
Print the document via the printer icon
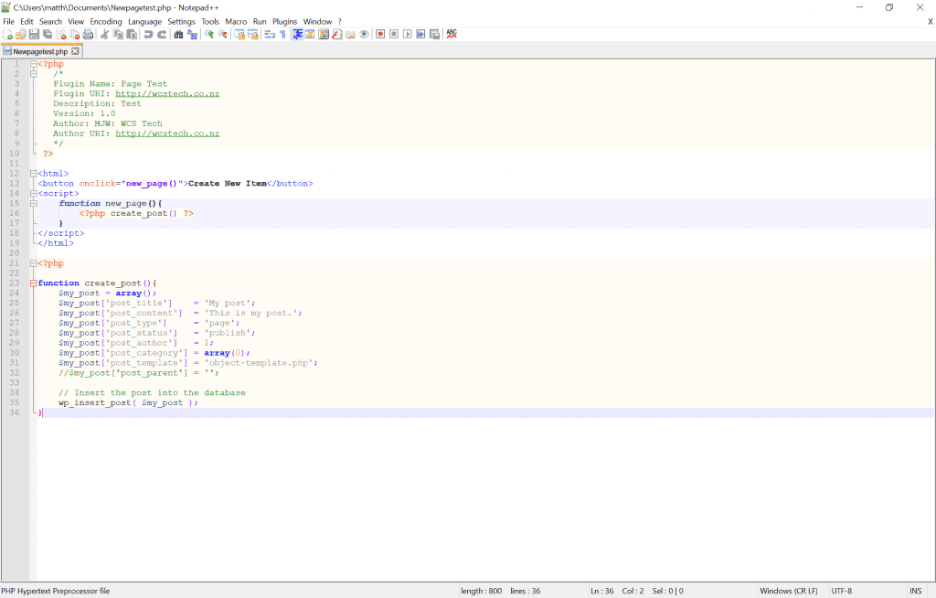coord(88,34)
